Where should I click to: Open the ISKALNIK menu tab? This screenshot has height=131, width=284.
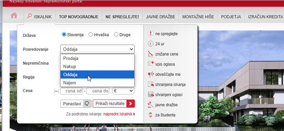click(40, 17)
